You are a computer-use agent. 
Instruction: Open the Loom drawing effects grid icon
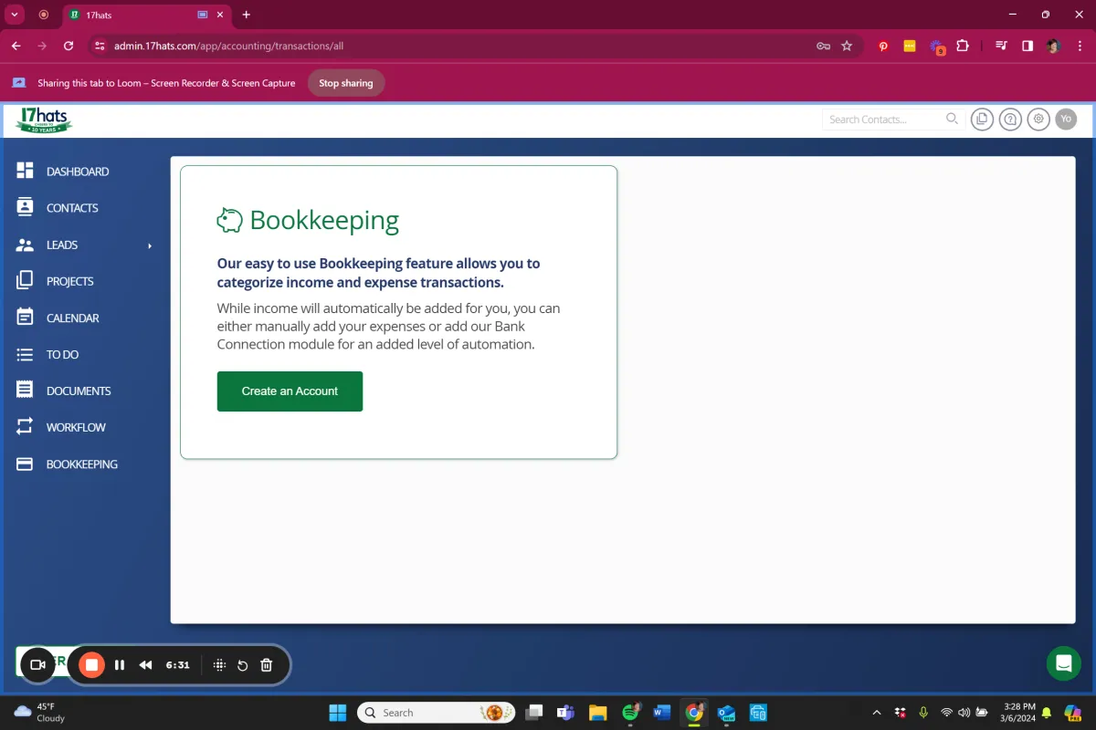tap(219, 665)
